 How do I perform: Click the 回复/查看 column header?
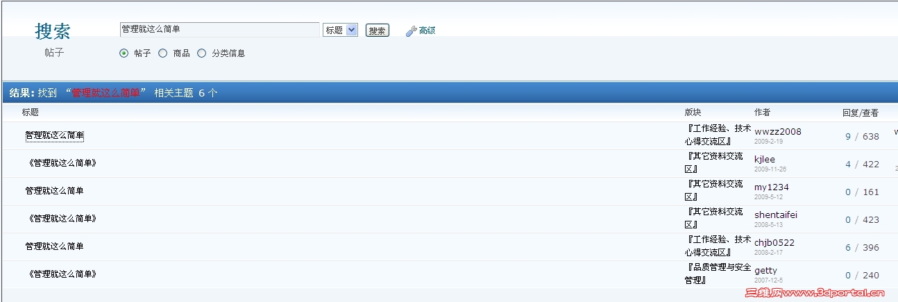861,112
